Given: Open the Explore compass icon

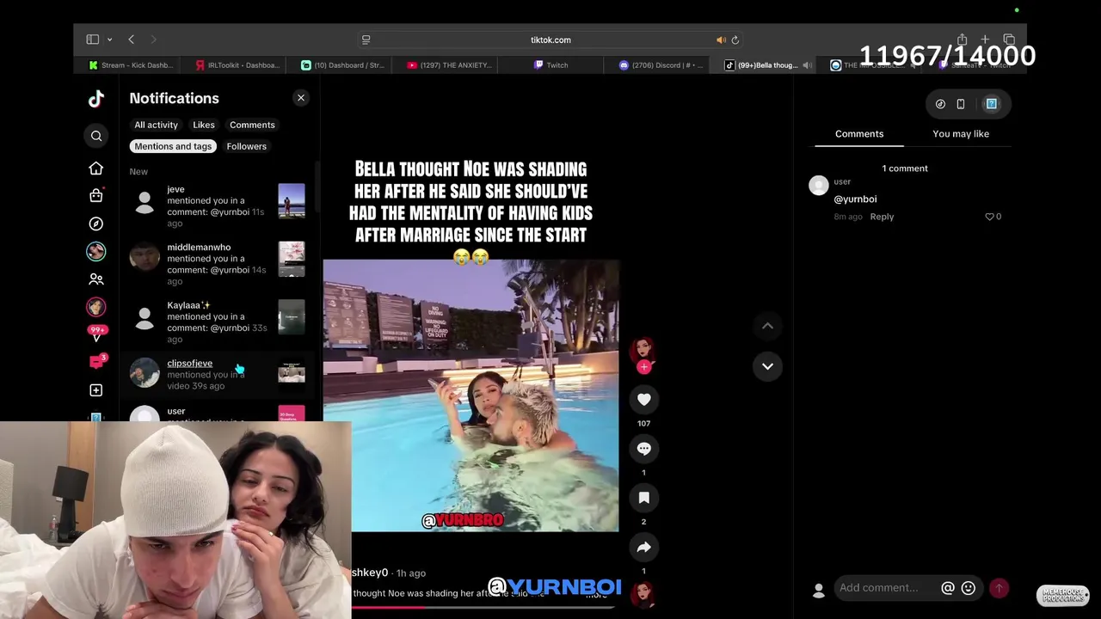Looking at the screenshot, I should [x=96, y=224].
